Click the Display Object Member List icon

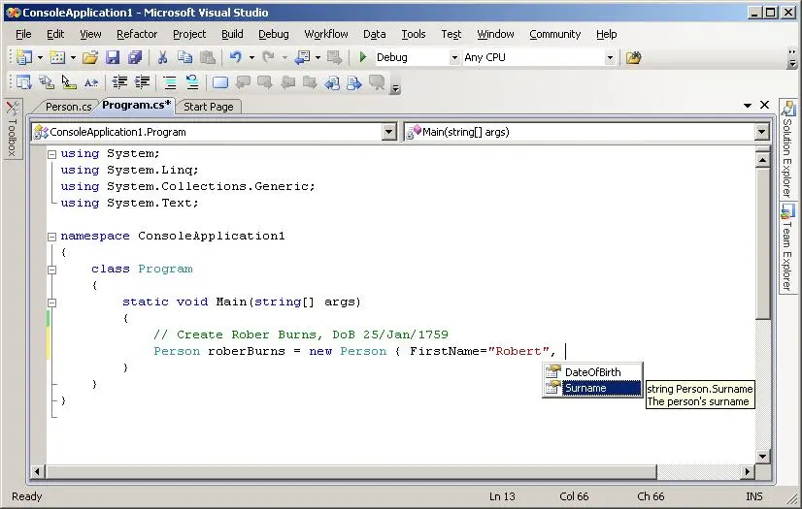point(24,81)
